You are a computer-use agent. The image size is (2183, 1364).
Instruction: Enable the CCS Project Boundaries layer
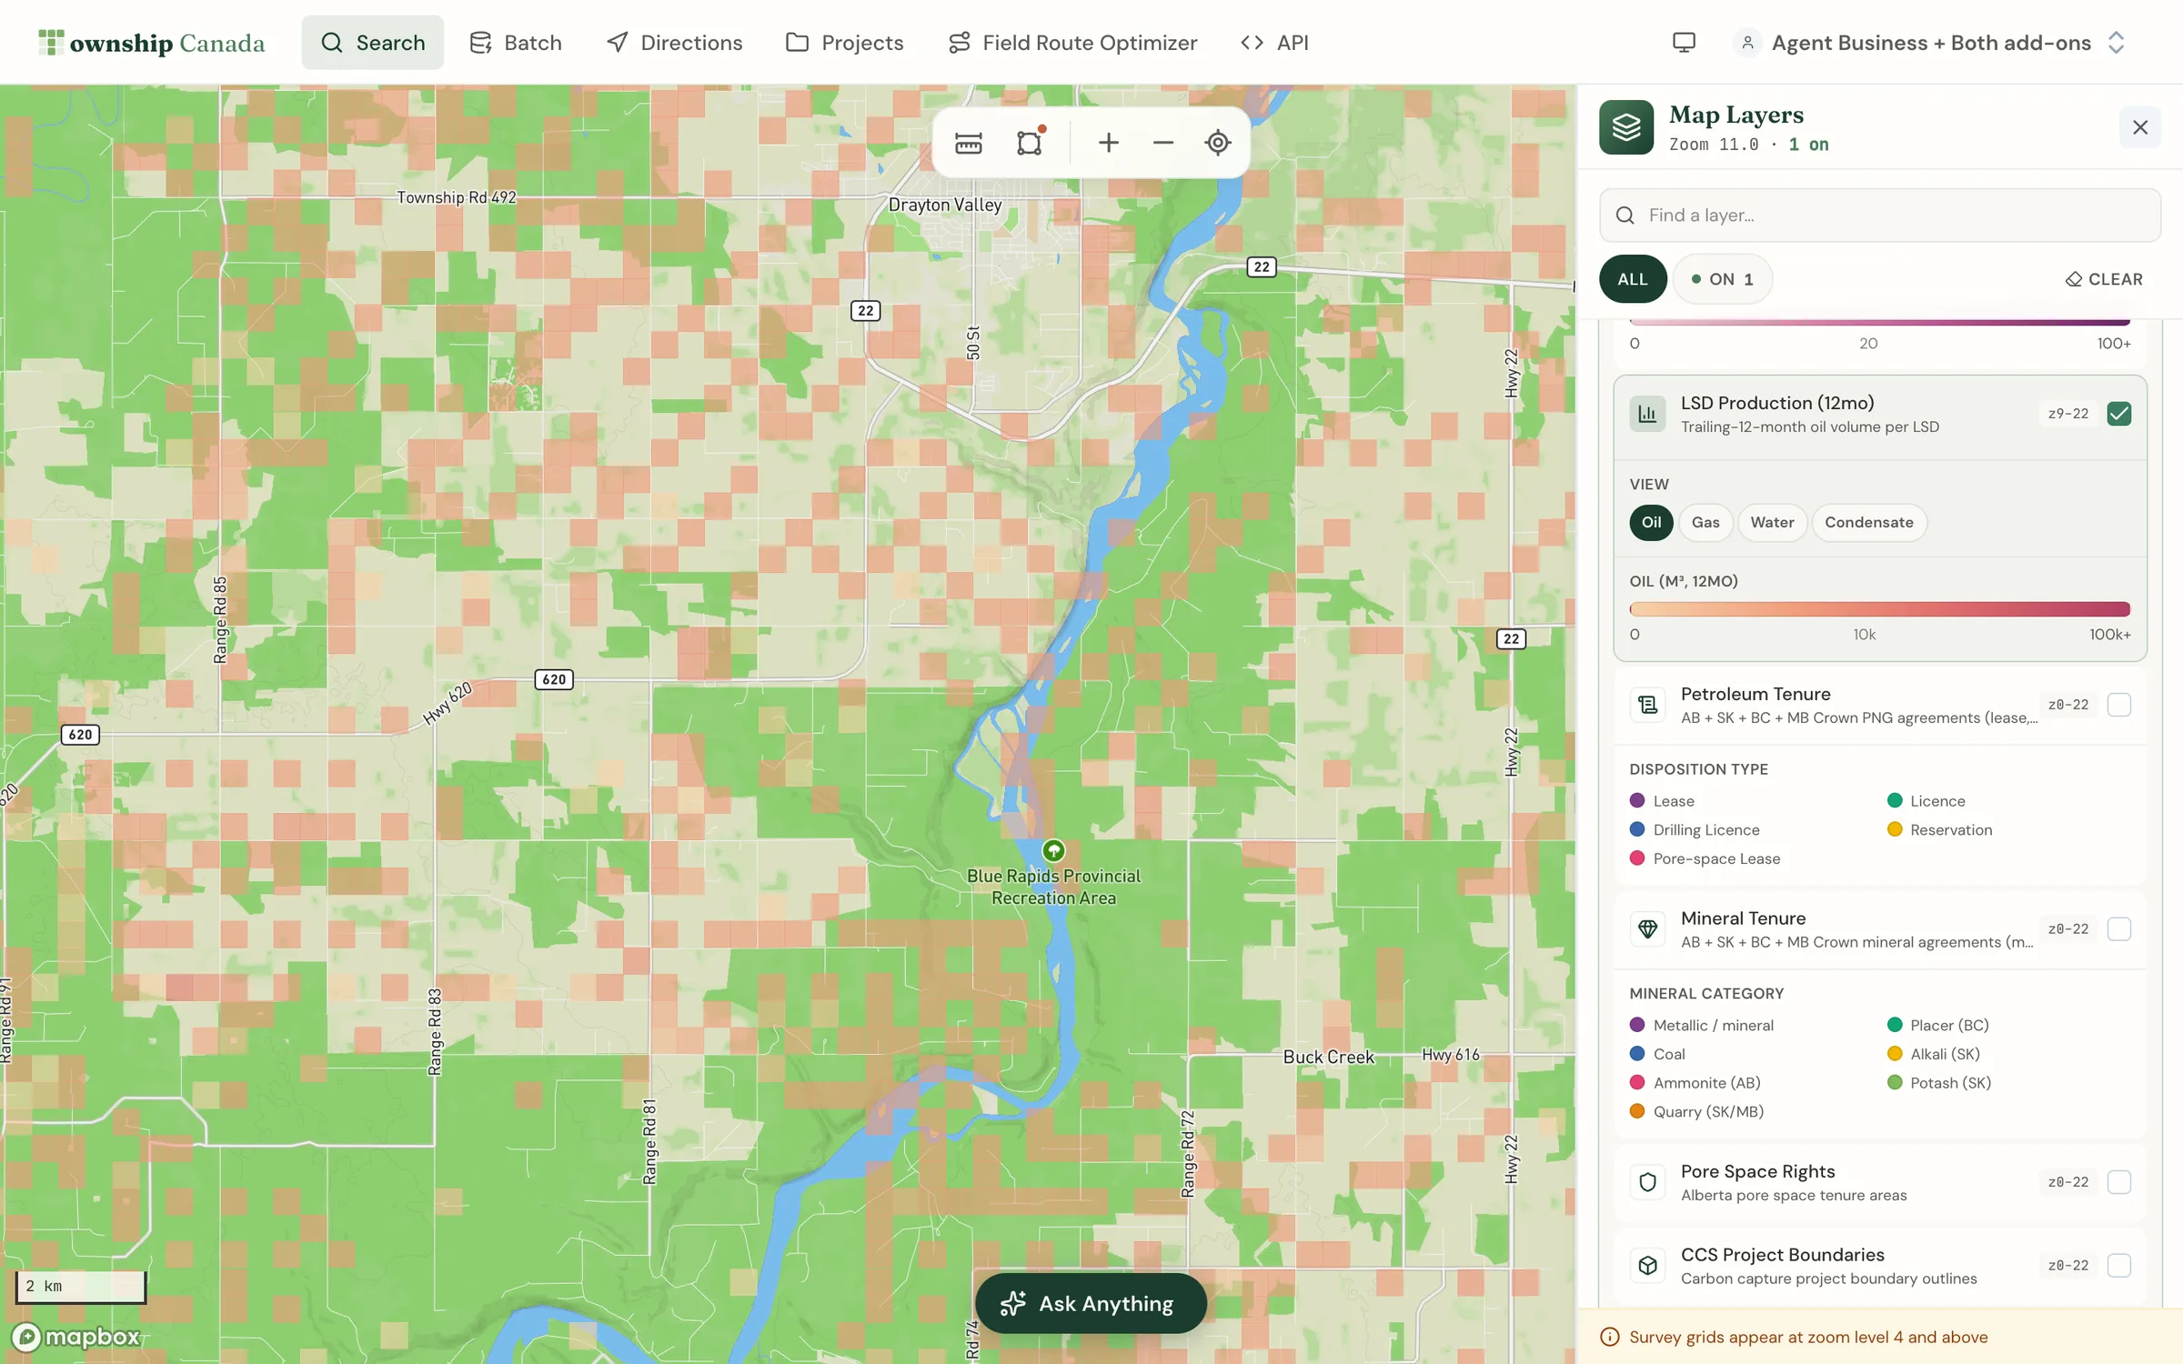click(x=2119, y=1266)
